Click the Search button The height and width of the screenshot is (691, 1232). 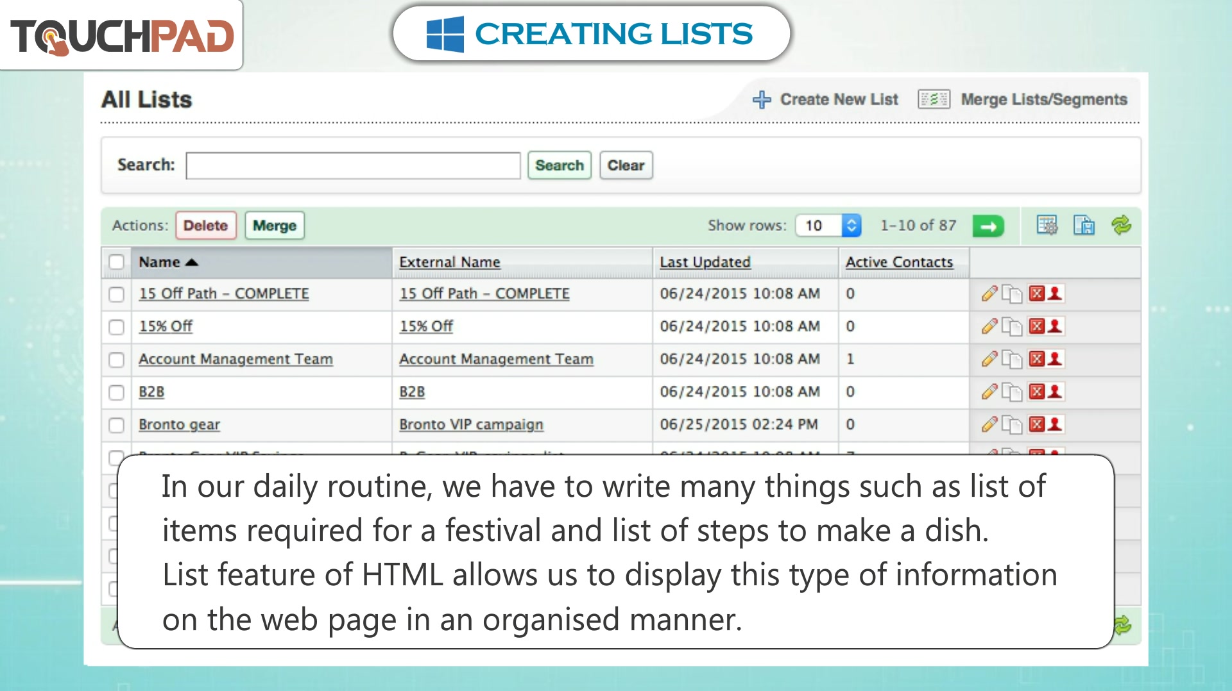[559, 165]
